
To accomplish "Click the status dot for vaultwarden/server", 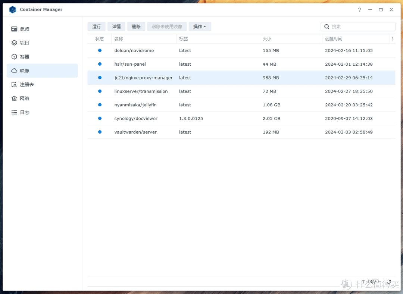I will 100,132.
